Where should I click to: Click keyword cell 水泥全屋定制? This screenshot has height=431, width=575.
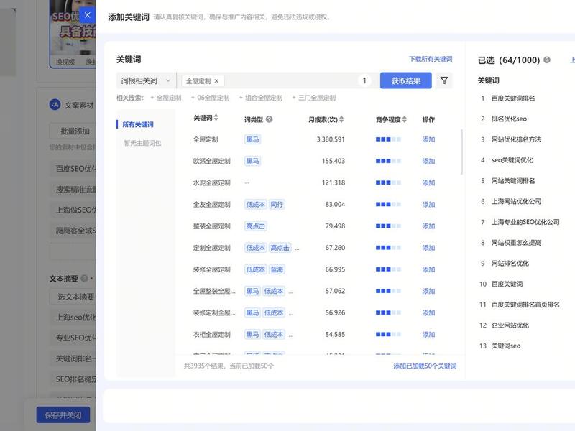(211, 182)
